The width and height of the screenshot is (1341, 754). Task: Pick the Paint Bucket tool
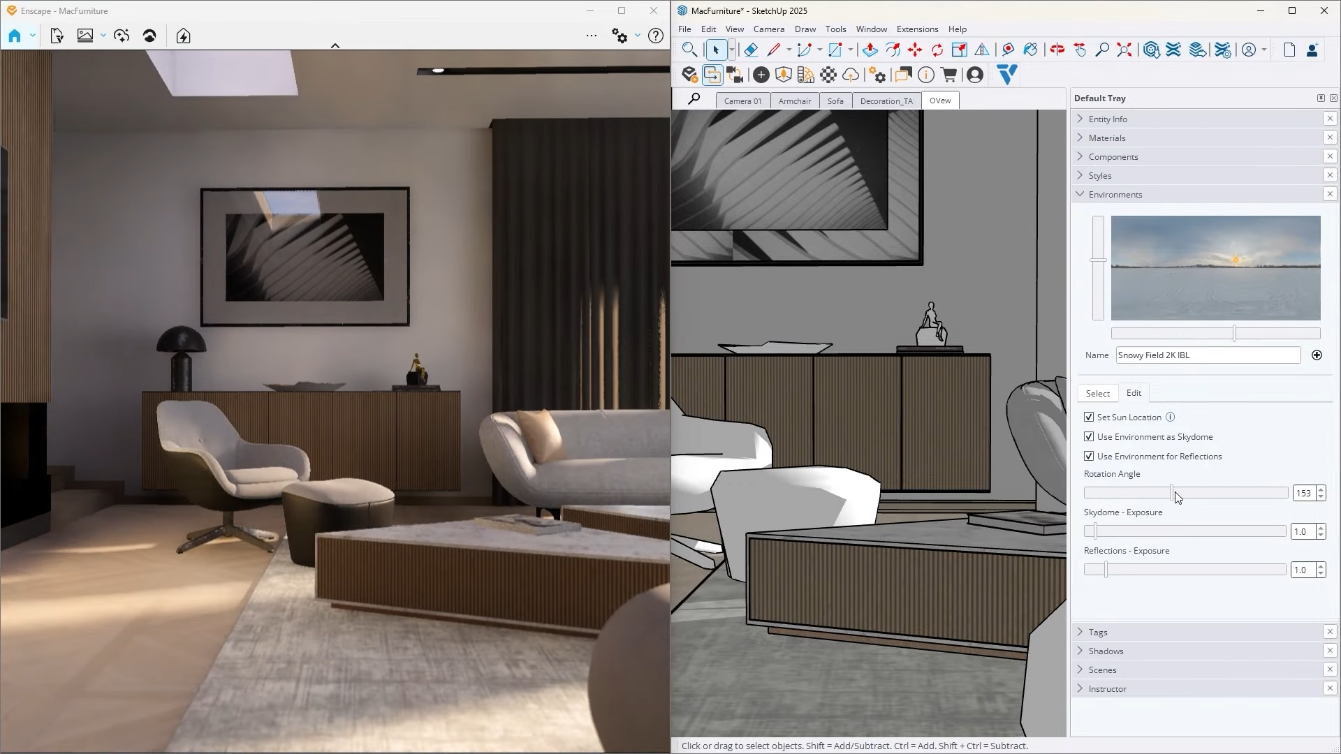coord(1030,50)
